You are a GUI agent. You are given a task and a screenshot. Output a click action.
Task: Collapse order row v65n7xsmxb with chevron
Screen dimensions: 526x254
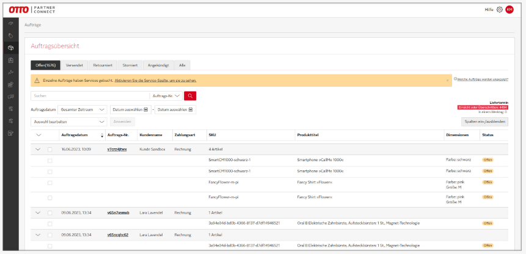[x=38, y=212]
